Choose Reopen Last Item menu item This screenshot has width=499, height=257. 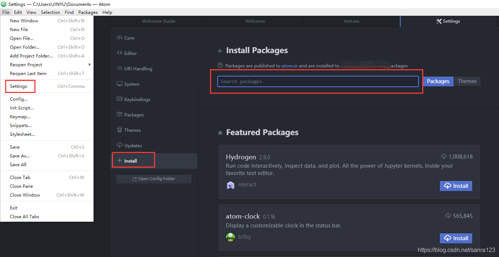pyautogui.click(x=47, y=74)
